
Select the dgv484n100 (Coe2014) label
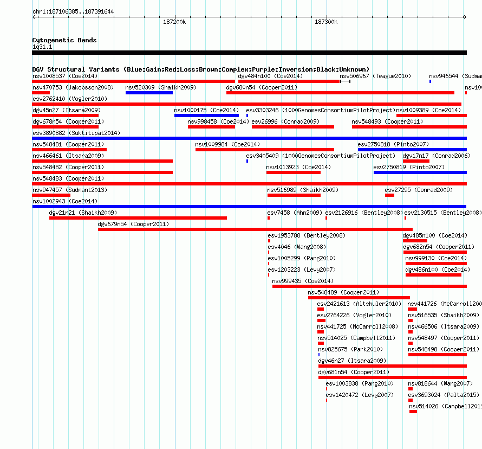pyautogui.click(x=270, y=76)
